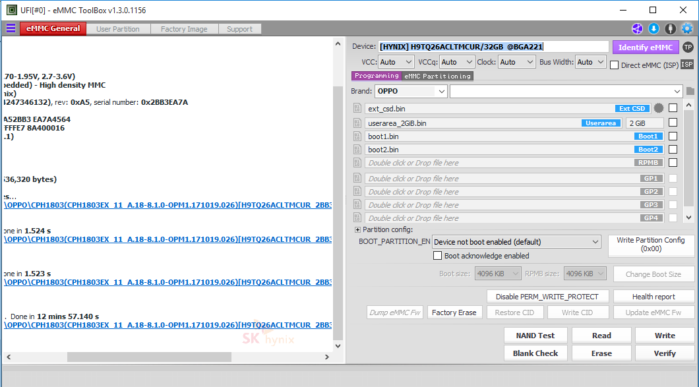The image size is (699, 387).
Task: Enable Direct eMMC (ISP) checkbox
Action: pyautogui.click(x=615, y=65)
